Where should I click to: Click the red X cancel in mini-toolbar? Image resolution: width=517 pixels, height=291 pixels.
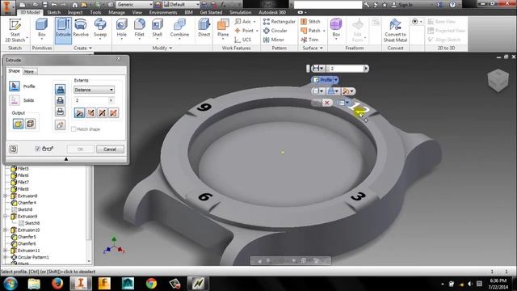tap(326, 103)
